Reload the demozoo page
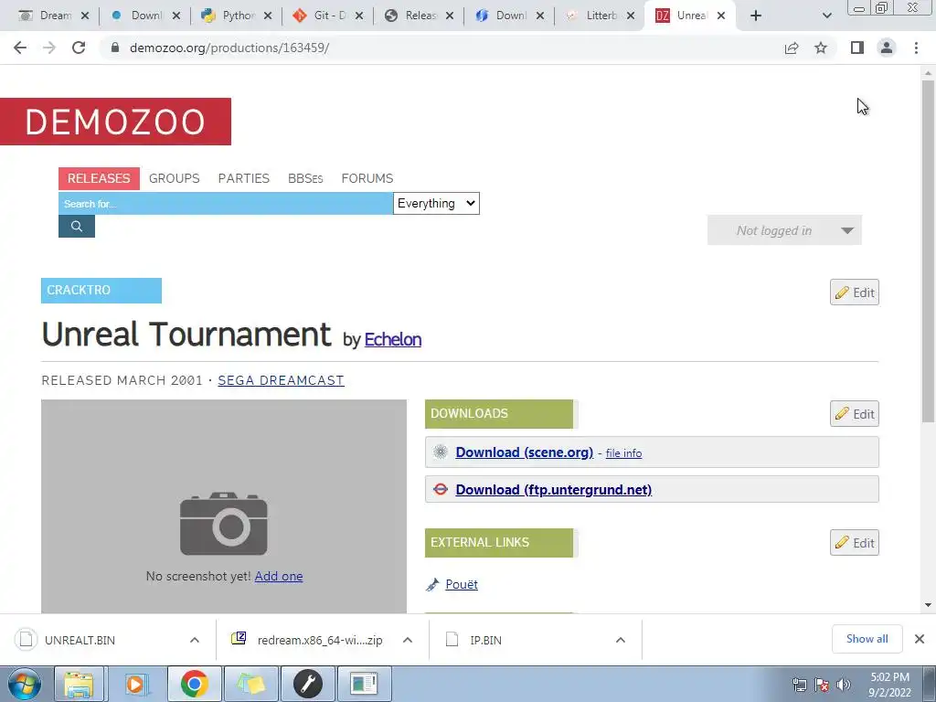 click(x=79, y=48)
